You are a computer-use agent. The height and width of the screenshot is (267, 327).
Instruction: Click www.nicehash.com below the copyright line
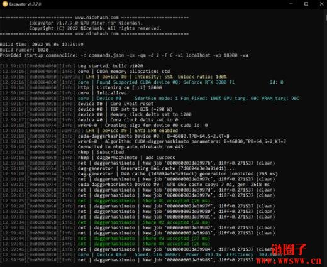click(x=97, y=33)
